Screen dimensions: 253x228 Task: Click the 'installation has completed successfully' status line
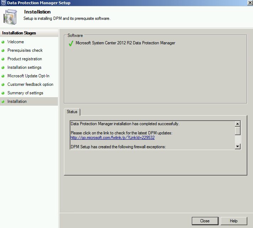[x=125, y=124]
